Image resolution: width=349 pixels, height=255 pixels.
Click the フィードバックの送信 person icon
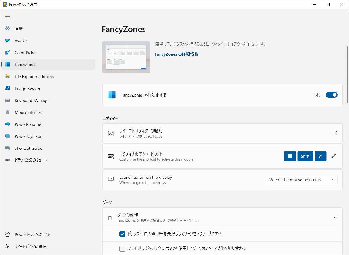[7, 246]
